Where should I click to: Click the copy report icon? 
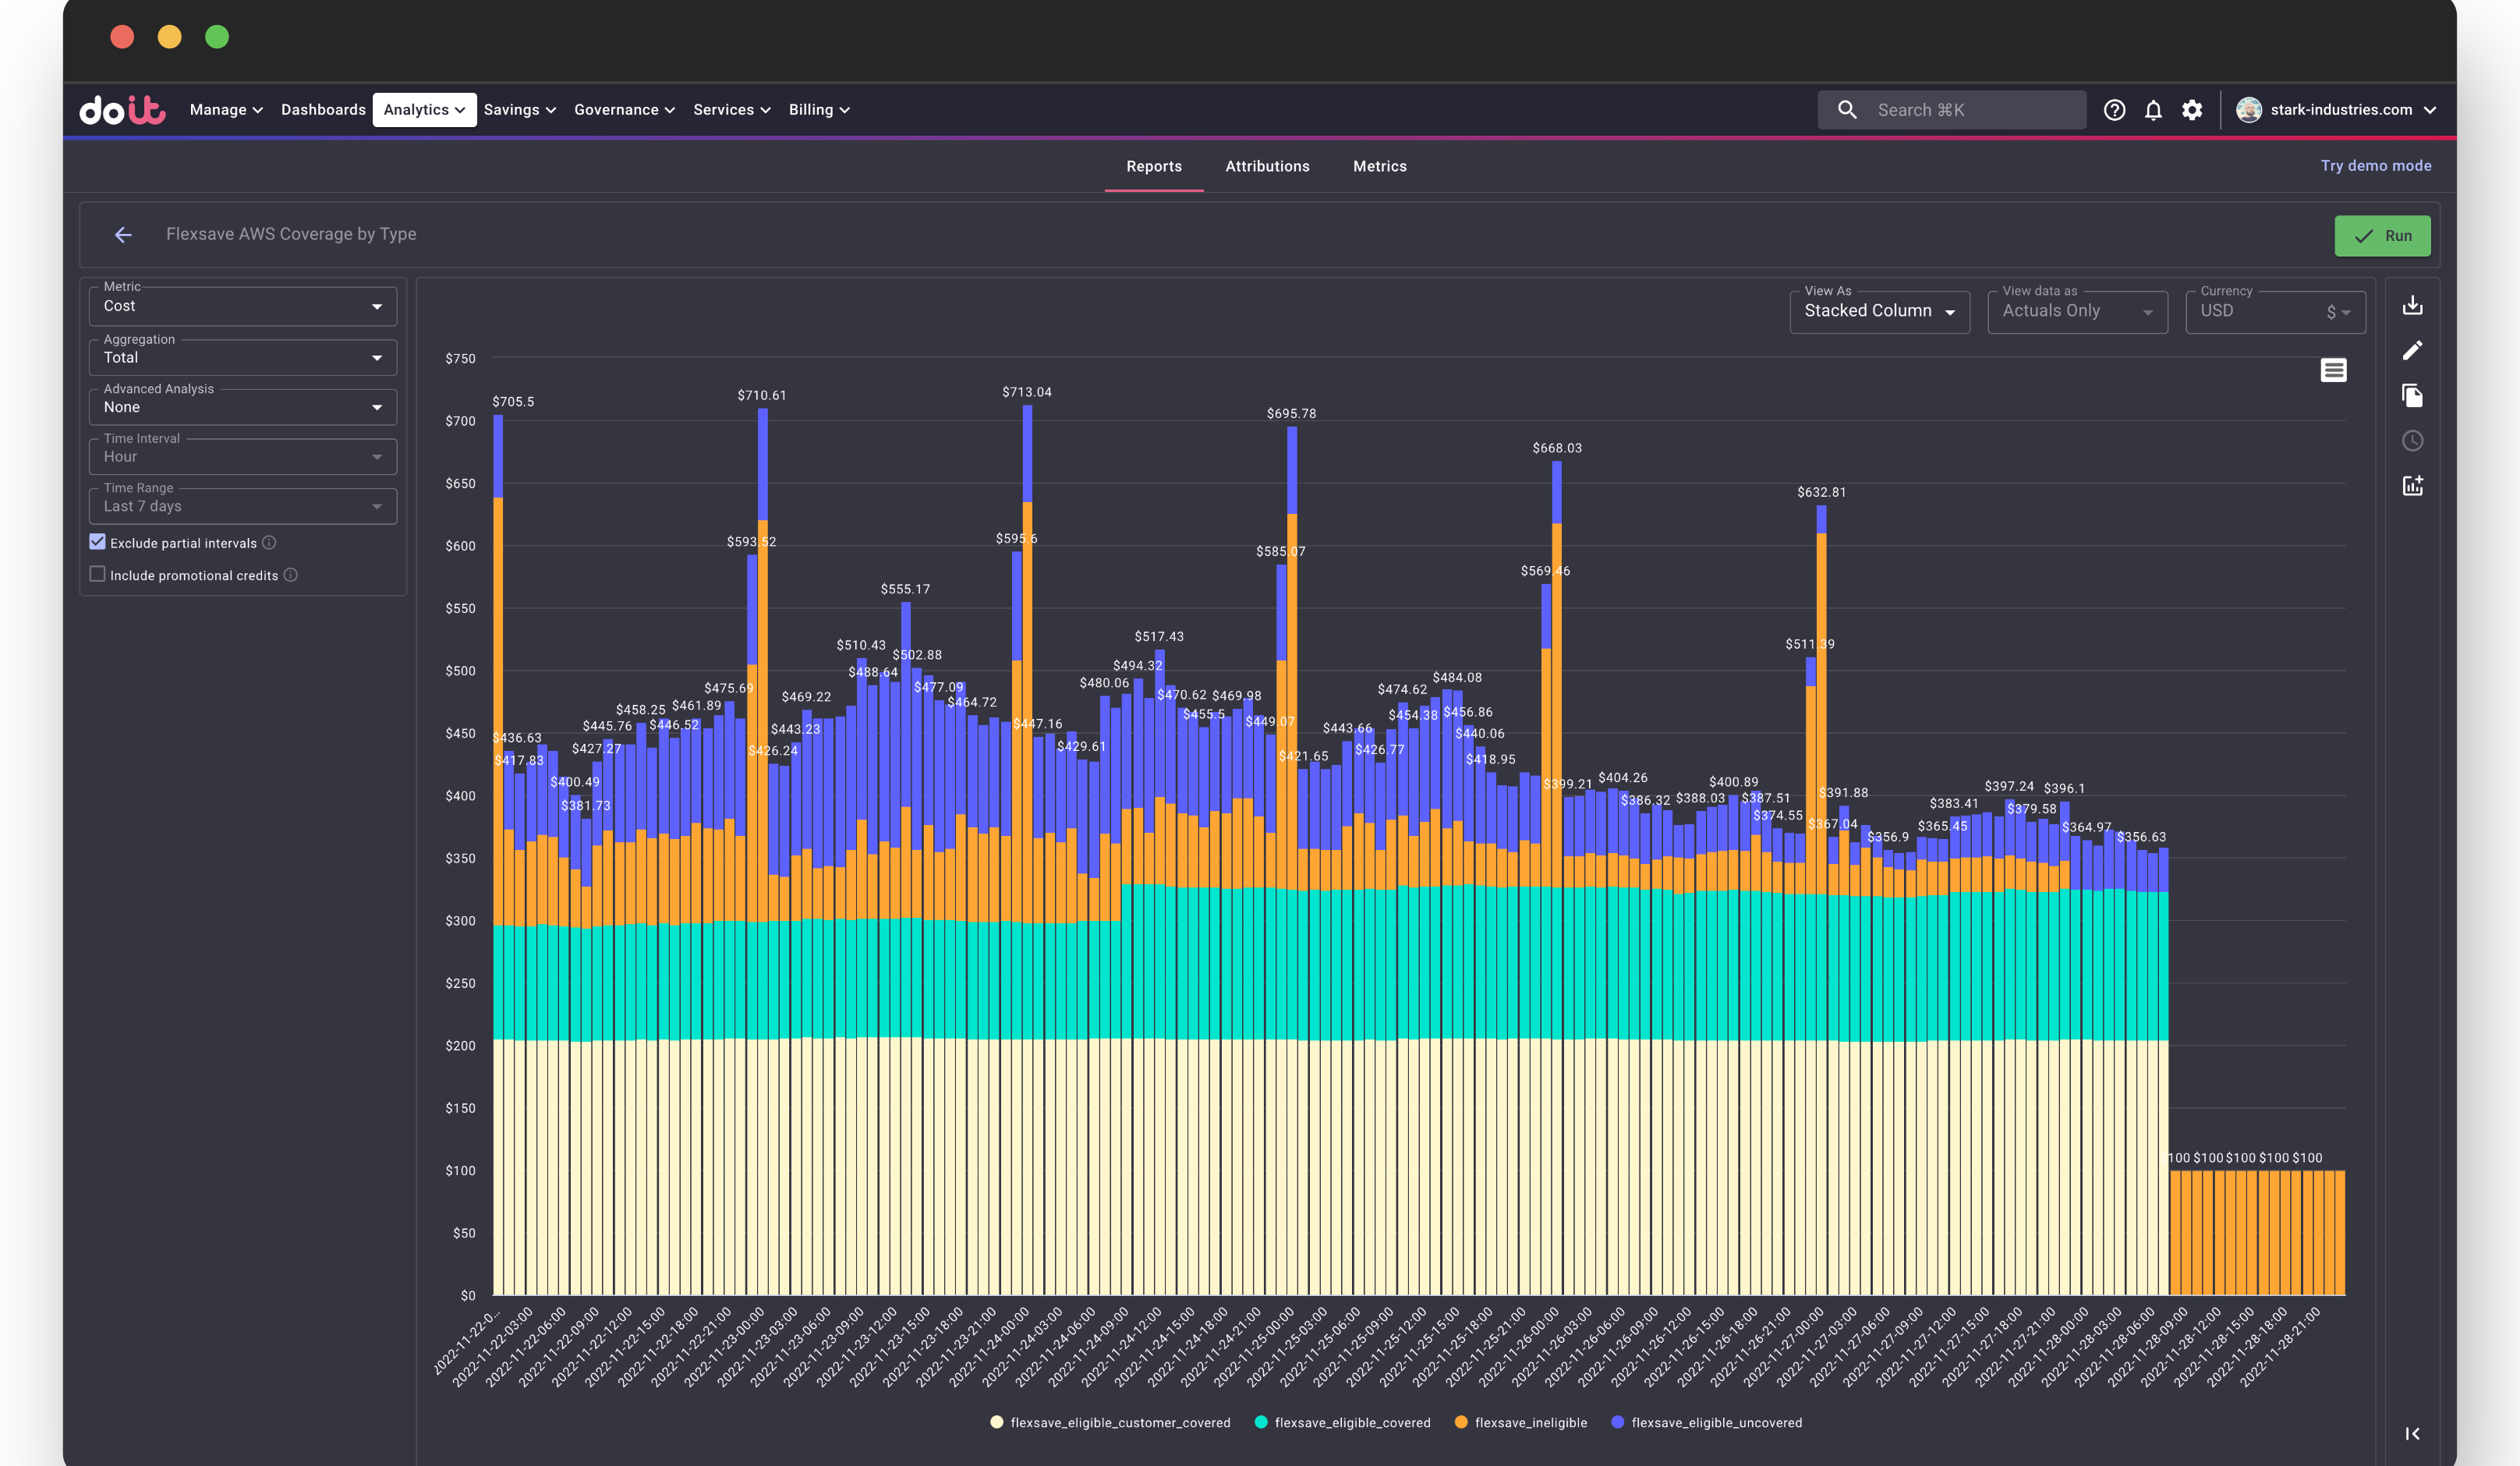[x=2412, y=395]
